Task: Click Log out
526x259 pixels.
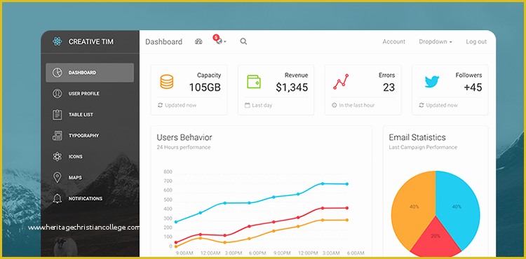Action: tap(476, 42)
